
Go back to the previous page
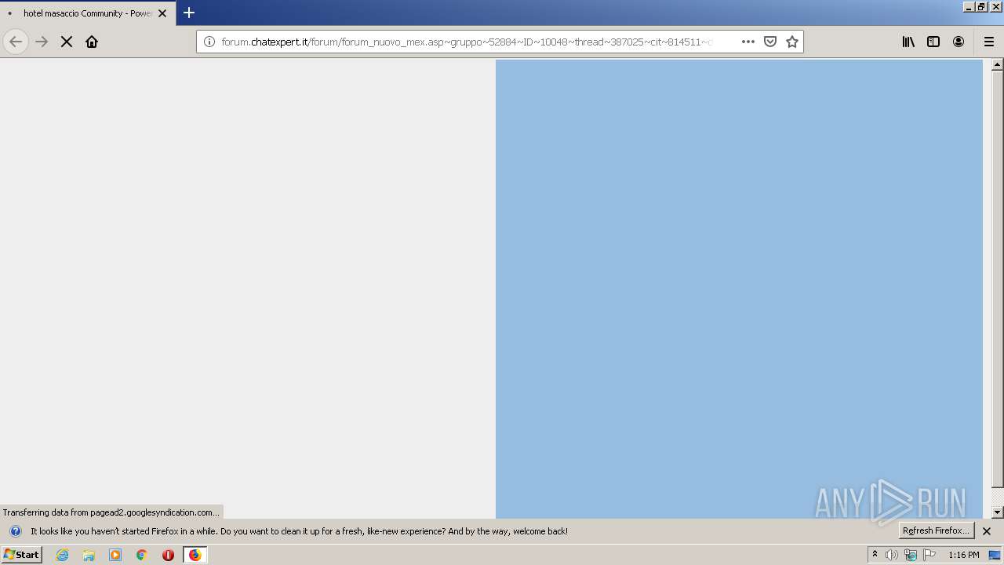click(x=16, y=42)
